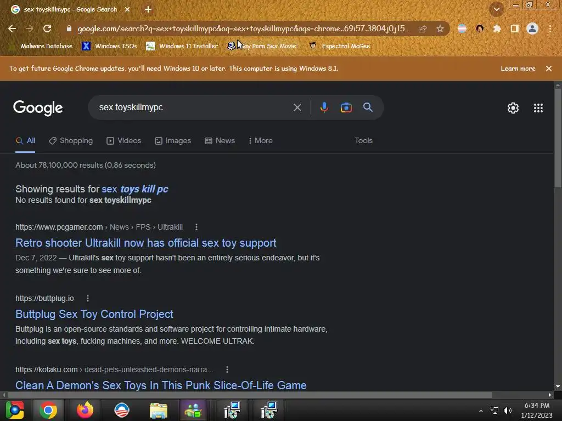This screenshot has height=421, width=562.
Task: Click the corrected search suggestion link
Action: [135, 189]
